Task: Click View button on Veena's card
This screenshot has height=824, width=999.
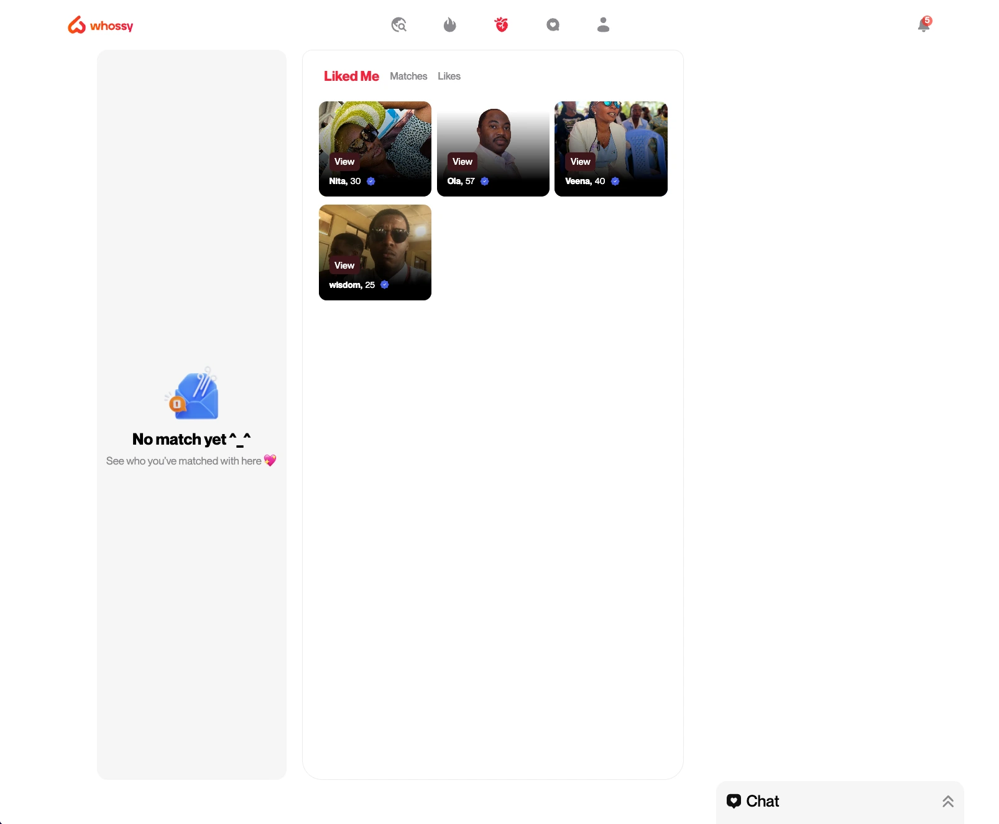Action: pos(580,162)
